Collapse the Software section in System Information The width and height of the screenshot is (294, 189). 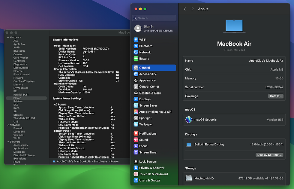[8, 142]
